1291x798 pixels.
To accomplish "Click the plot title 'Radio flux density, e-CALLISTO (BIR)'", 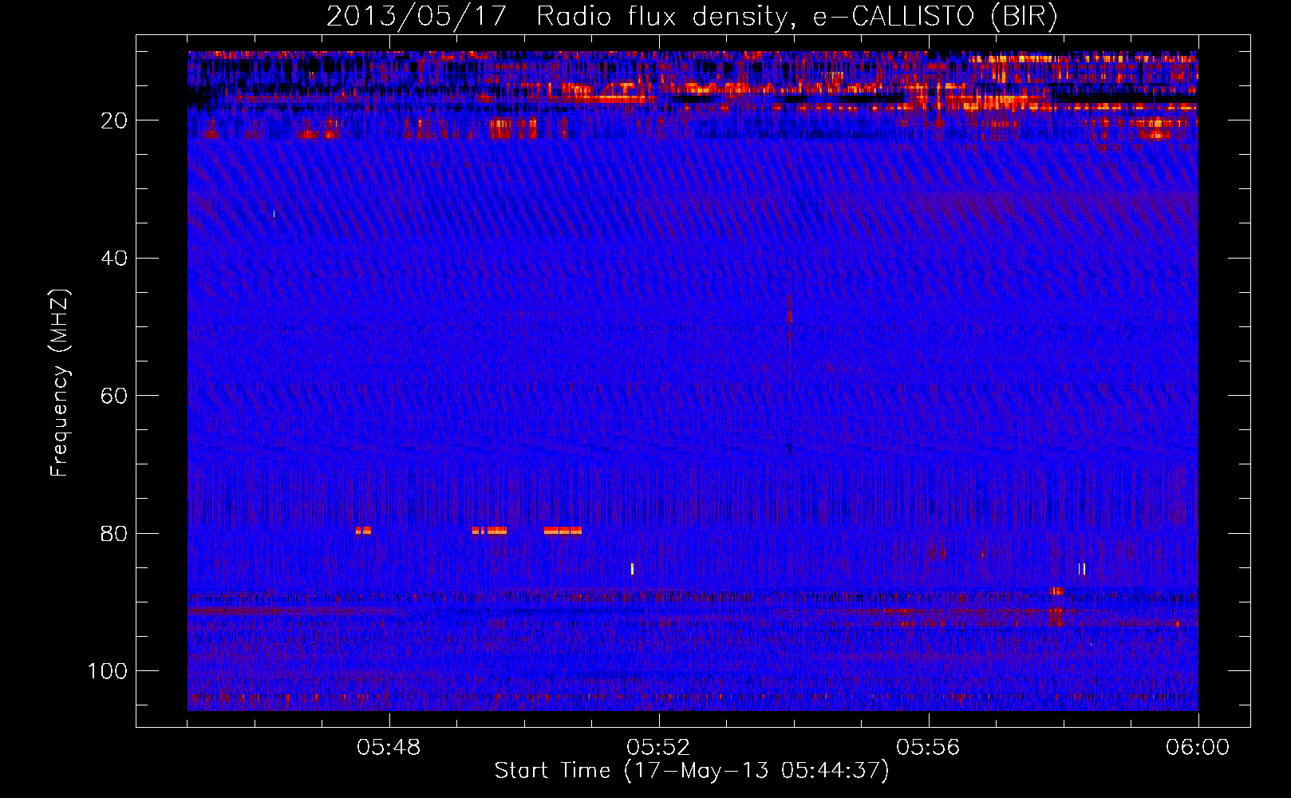I will pos(796,17).
